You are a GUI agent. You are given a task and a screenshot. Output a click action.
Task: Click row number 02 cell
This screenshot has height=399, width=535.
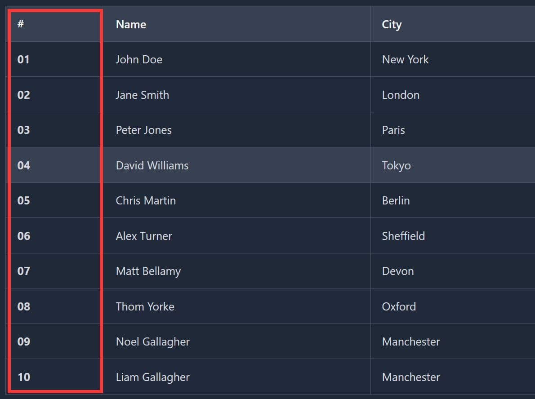[x=24, y=95]
